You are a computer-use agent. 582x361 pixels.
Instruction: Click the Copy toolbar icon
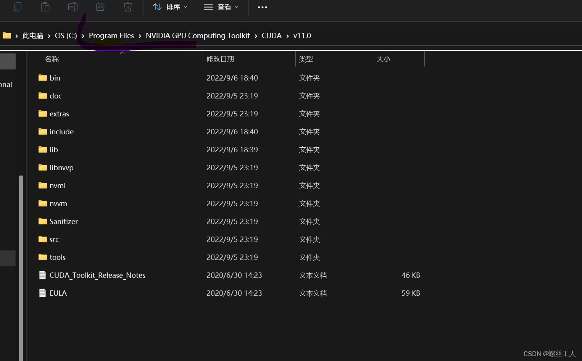click(18, 7)
